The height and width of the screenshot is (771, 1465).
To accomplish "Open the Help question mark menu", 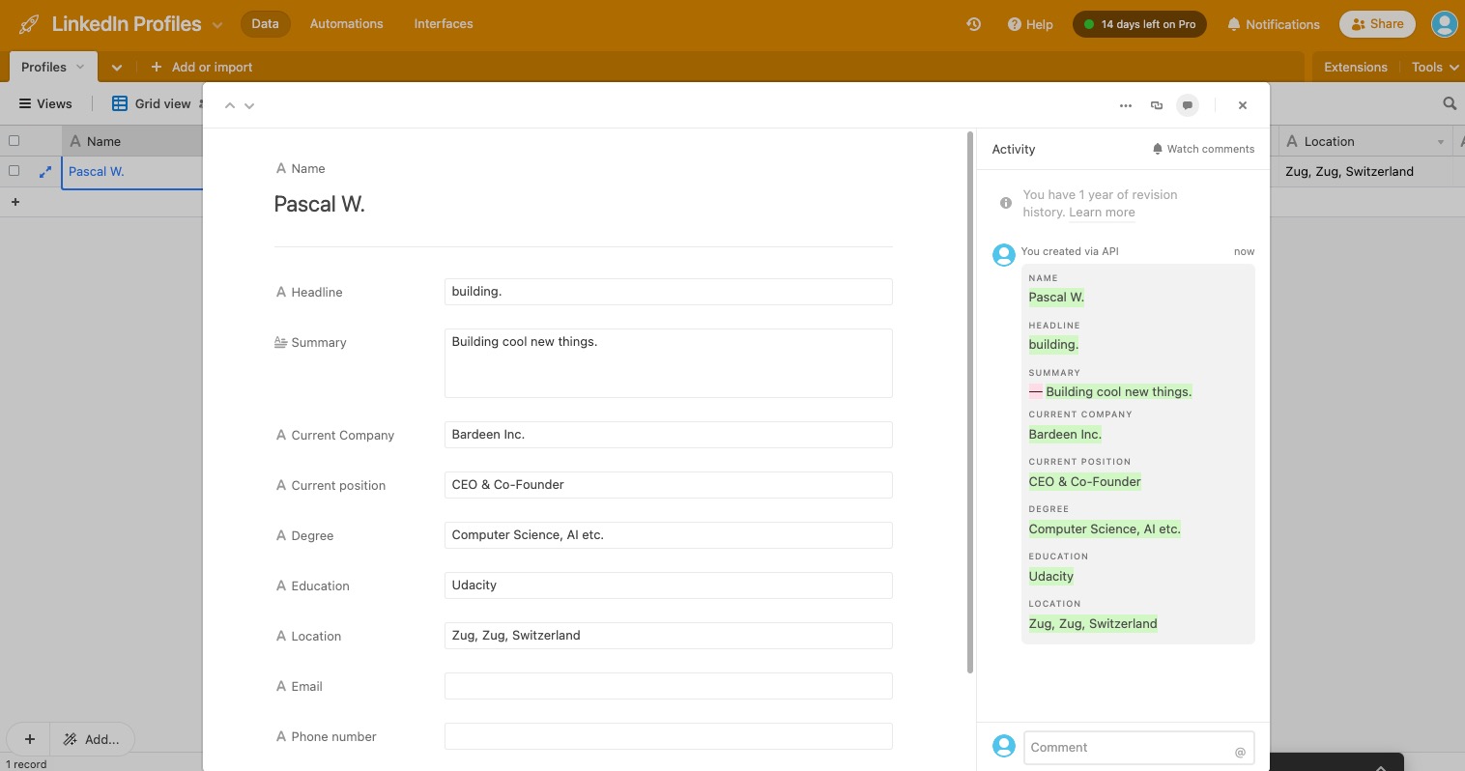I will tap(1030, 24).
